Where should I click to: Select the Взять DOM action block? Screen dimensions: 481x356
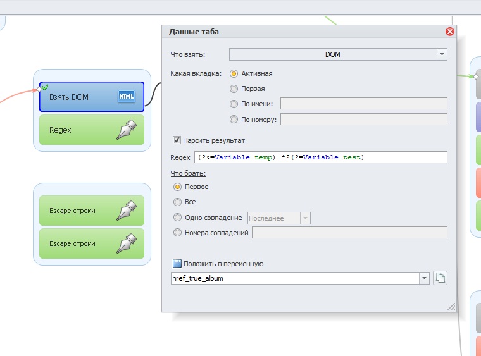(92, 97)
